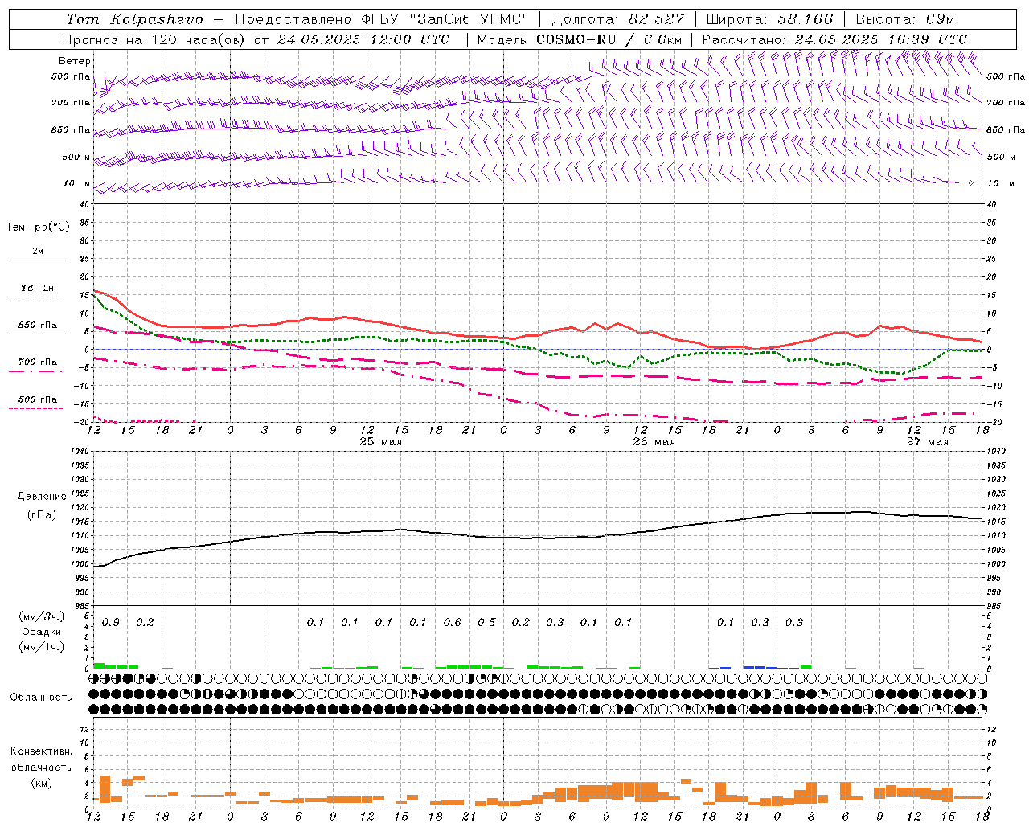
Task: Click '12' on the left convective cloud axis
Action: pos(84,729)
